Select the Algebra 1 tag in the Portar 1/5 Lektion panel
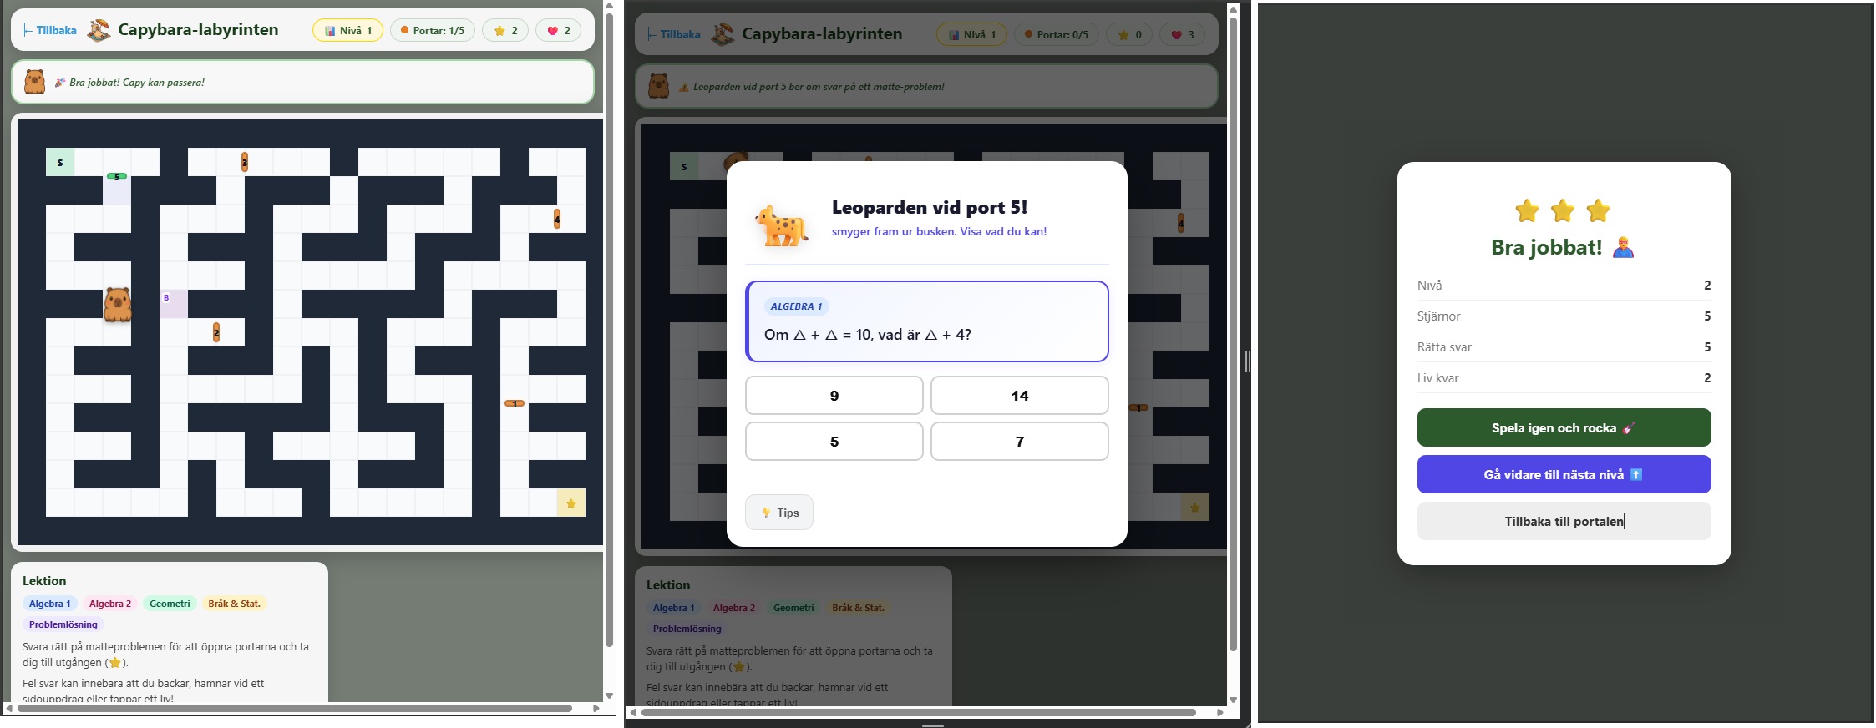 tap(50, 604)
